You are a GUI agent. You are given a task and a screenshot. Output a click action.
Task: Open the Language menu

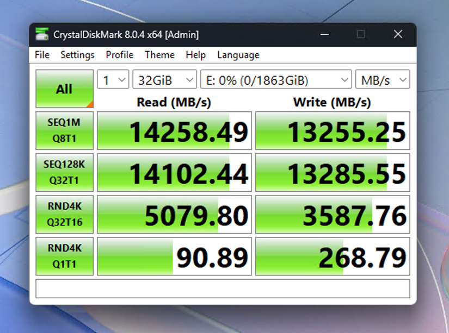click(238, 55)
